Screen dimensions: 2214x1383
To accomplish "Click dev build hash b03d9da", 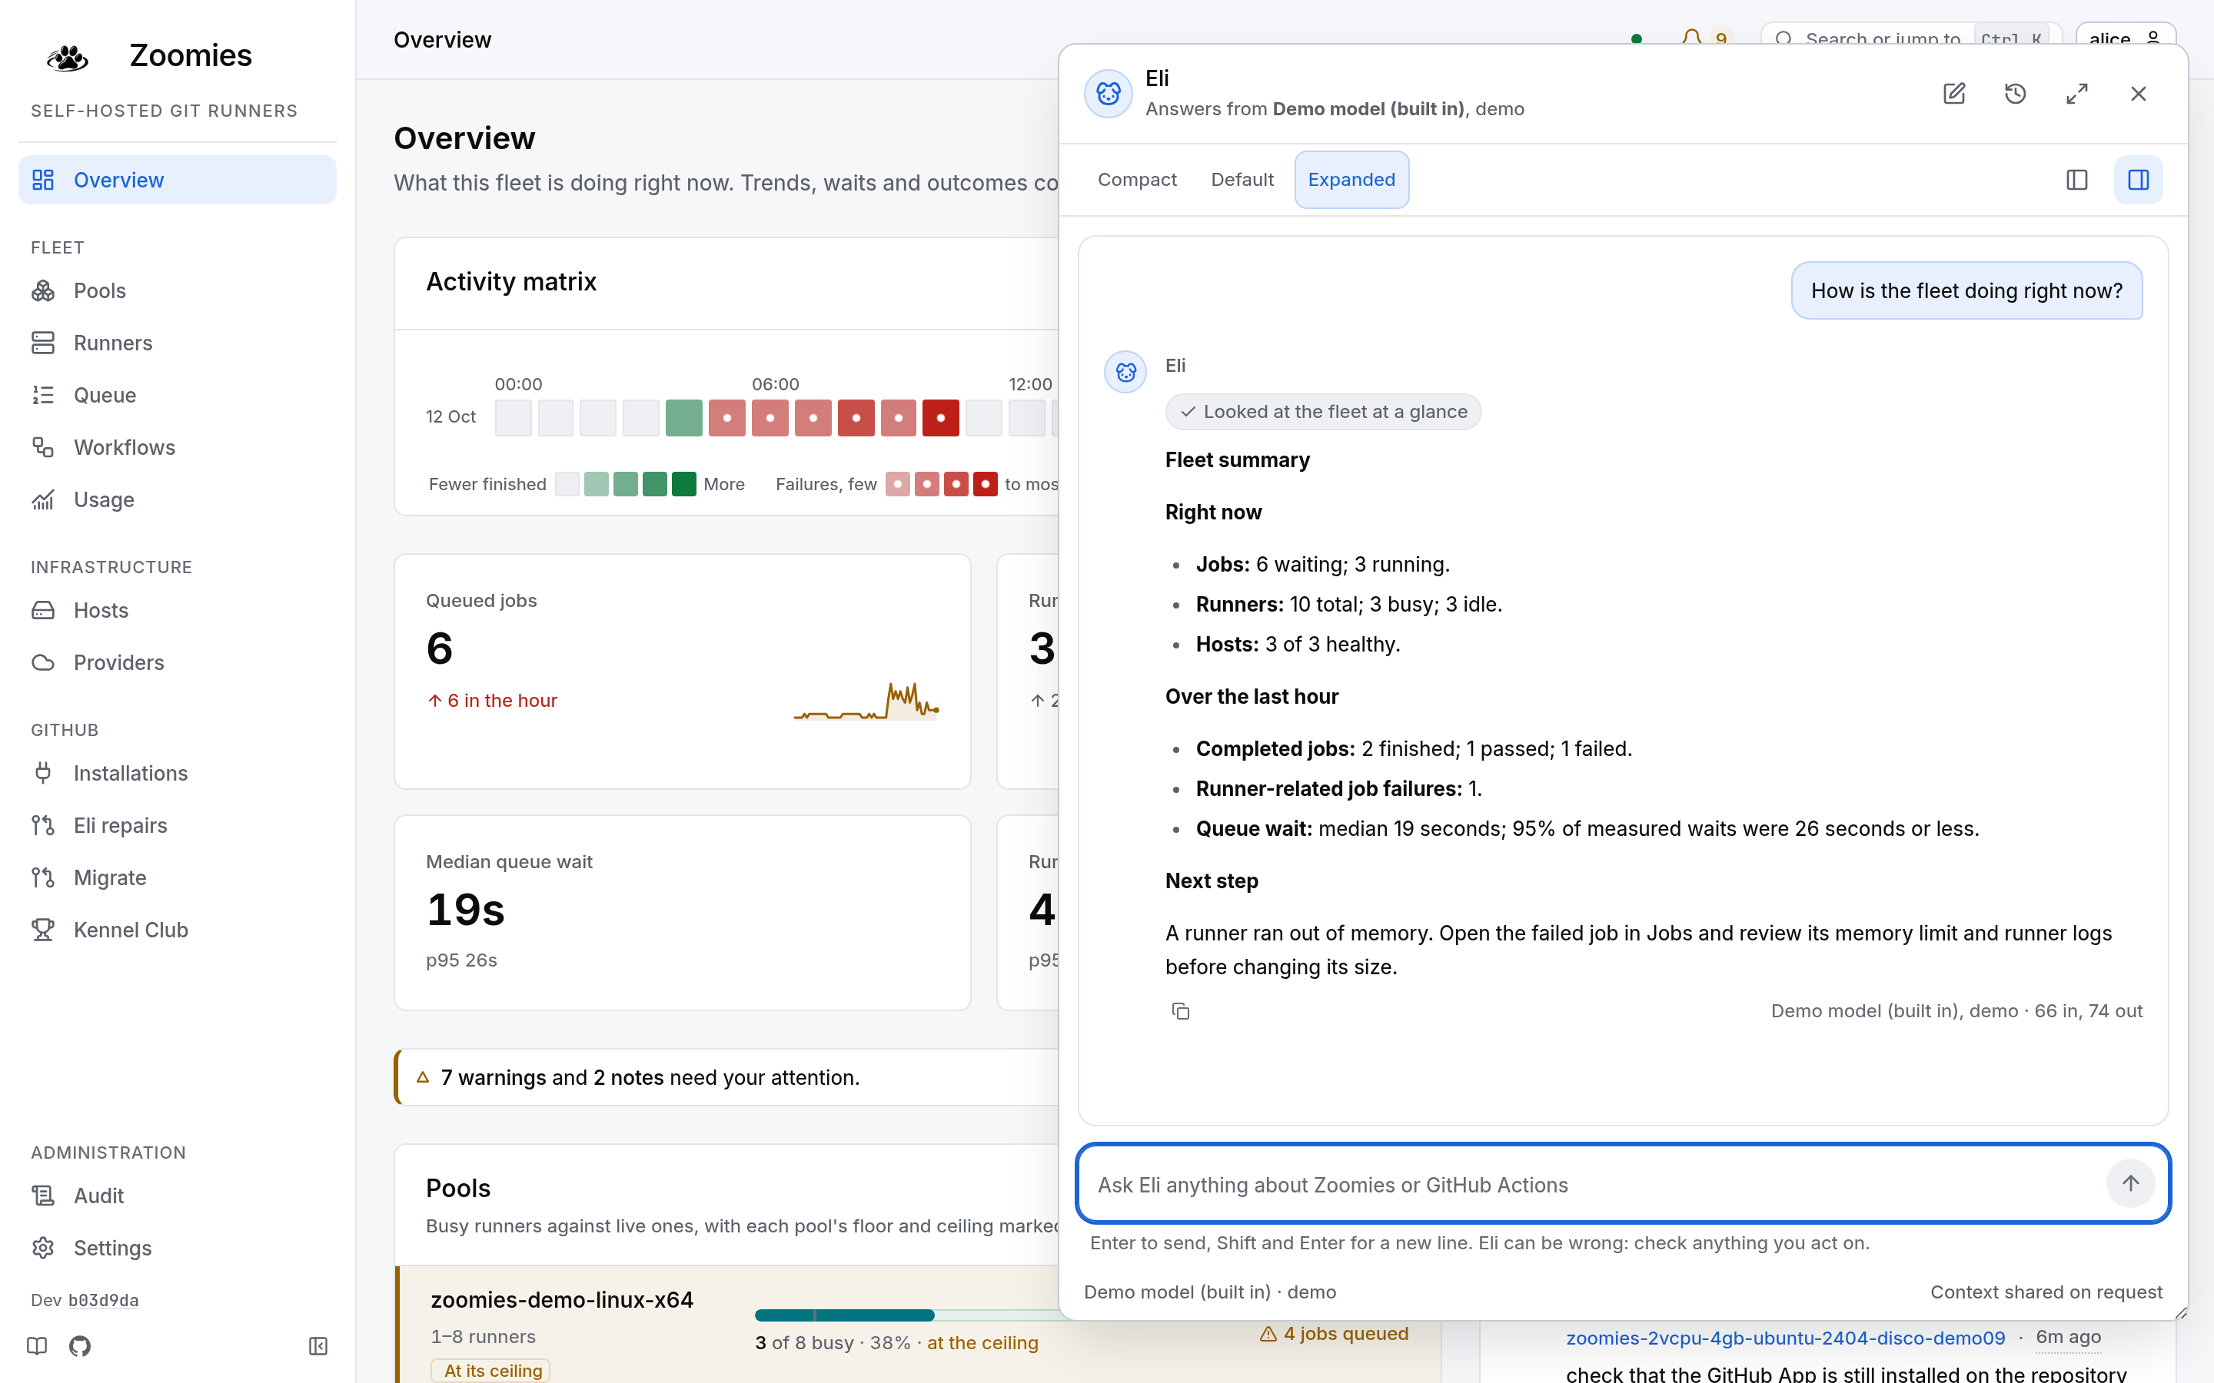I will pos(103,1300).
